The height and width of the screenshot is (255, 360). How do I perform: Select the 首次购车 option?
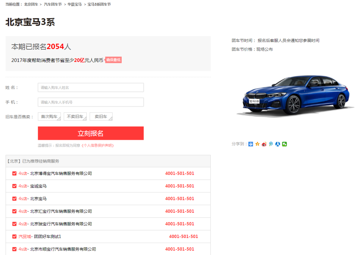click(x=49, y=117)
